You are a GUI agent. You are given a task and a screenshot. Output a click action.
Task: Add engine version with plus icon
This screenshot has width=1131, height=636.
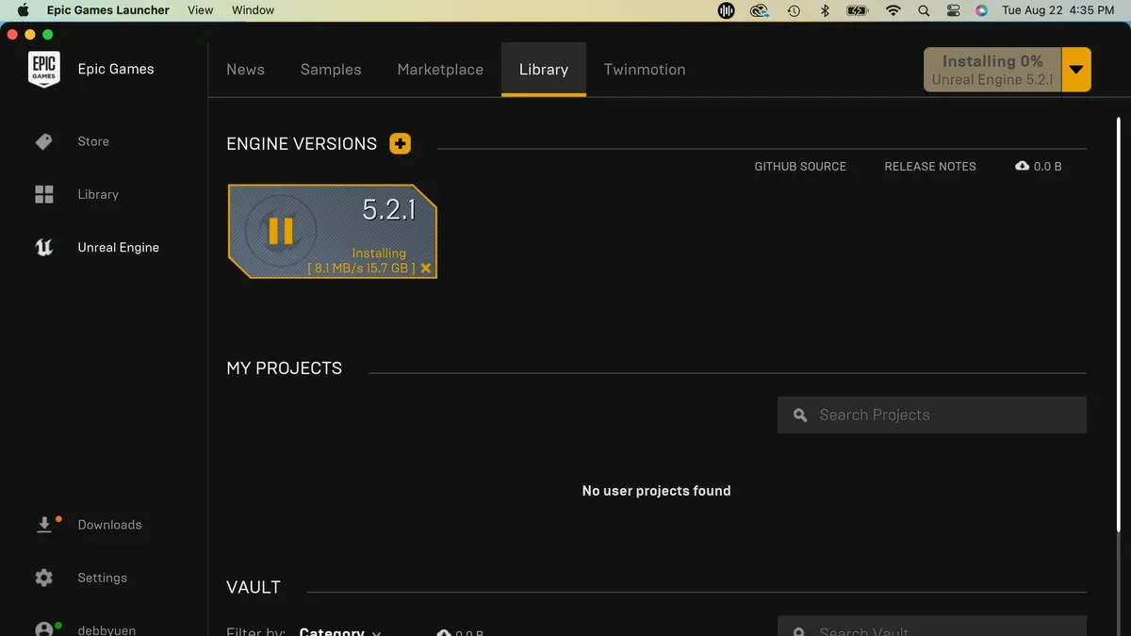click(401, 143)
